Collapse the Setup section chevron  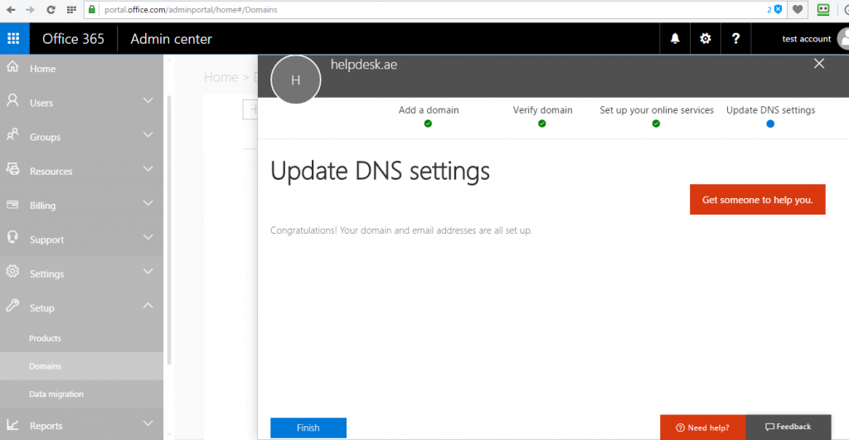click(x=148, y=307)
